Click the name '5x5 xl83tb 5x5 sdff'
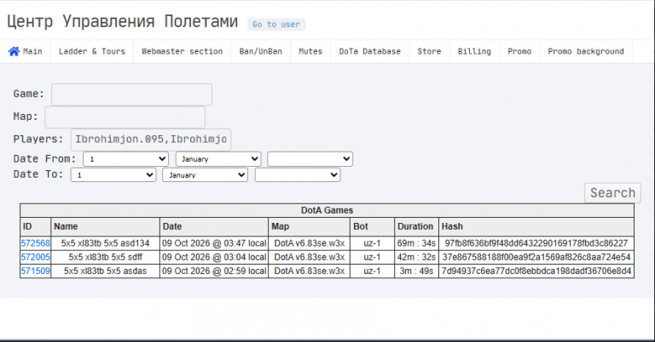Image resolution: width=655 pixels, height=342 pixels. 105,257
